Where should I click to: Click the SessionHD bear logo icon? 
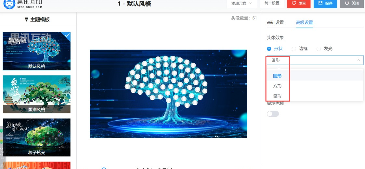pos(9,4)
